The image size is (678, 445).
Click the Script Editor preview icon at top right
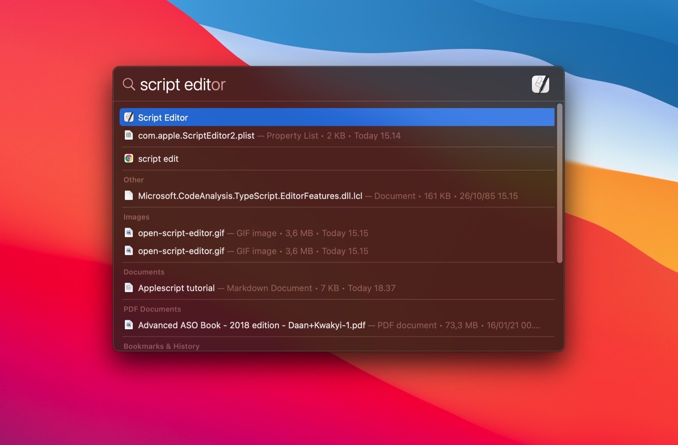point(541,84)
